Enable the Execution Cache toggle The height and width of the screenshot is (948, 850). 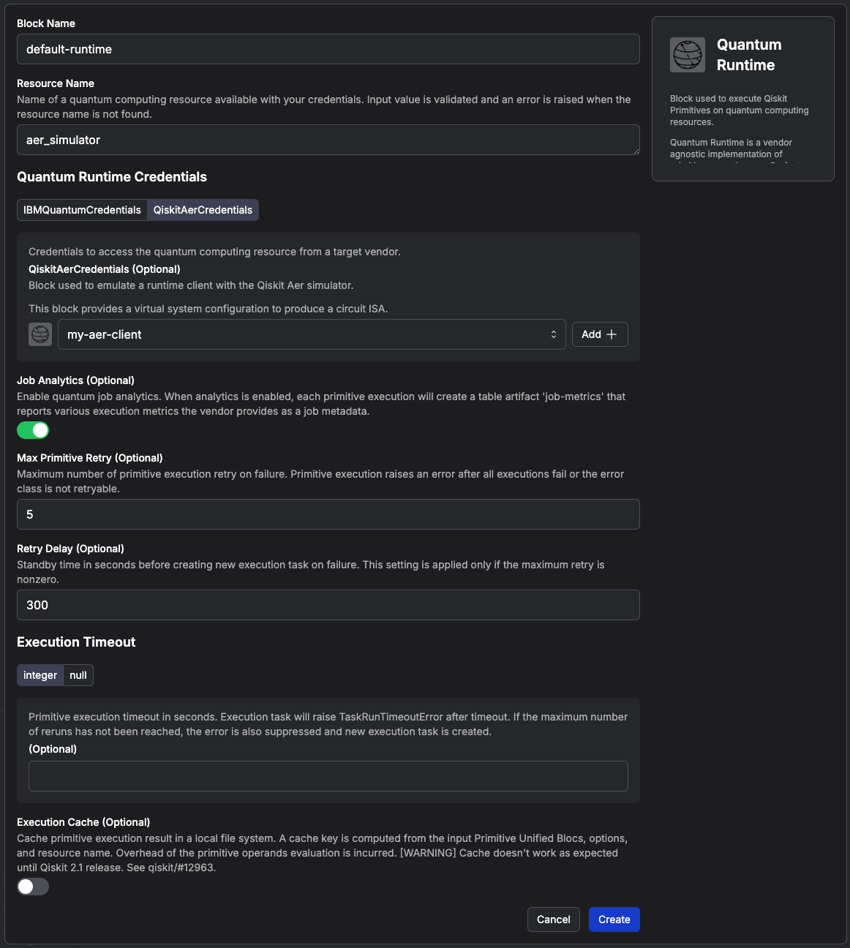pos(33,887)
